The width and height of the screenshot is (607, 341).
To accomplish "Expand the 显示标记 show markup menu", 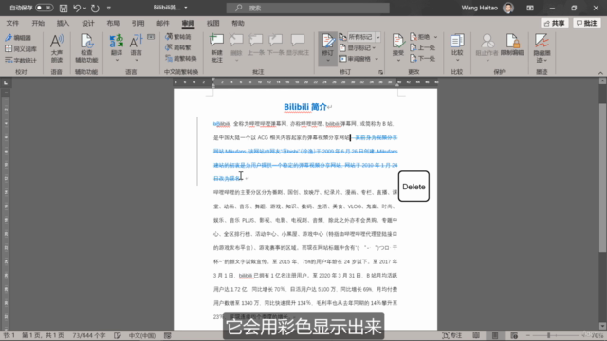I will 357,48.
